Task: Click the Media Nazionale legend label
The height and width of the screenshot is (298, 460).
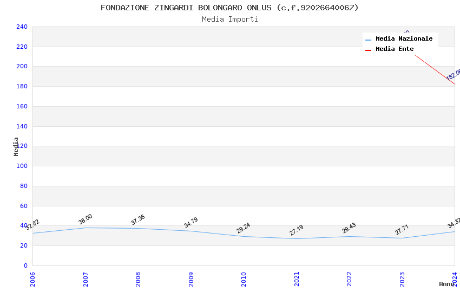Action: [404, 38]
